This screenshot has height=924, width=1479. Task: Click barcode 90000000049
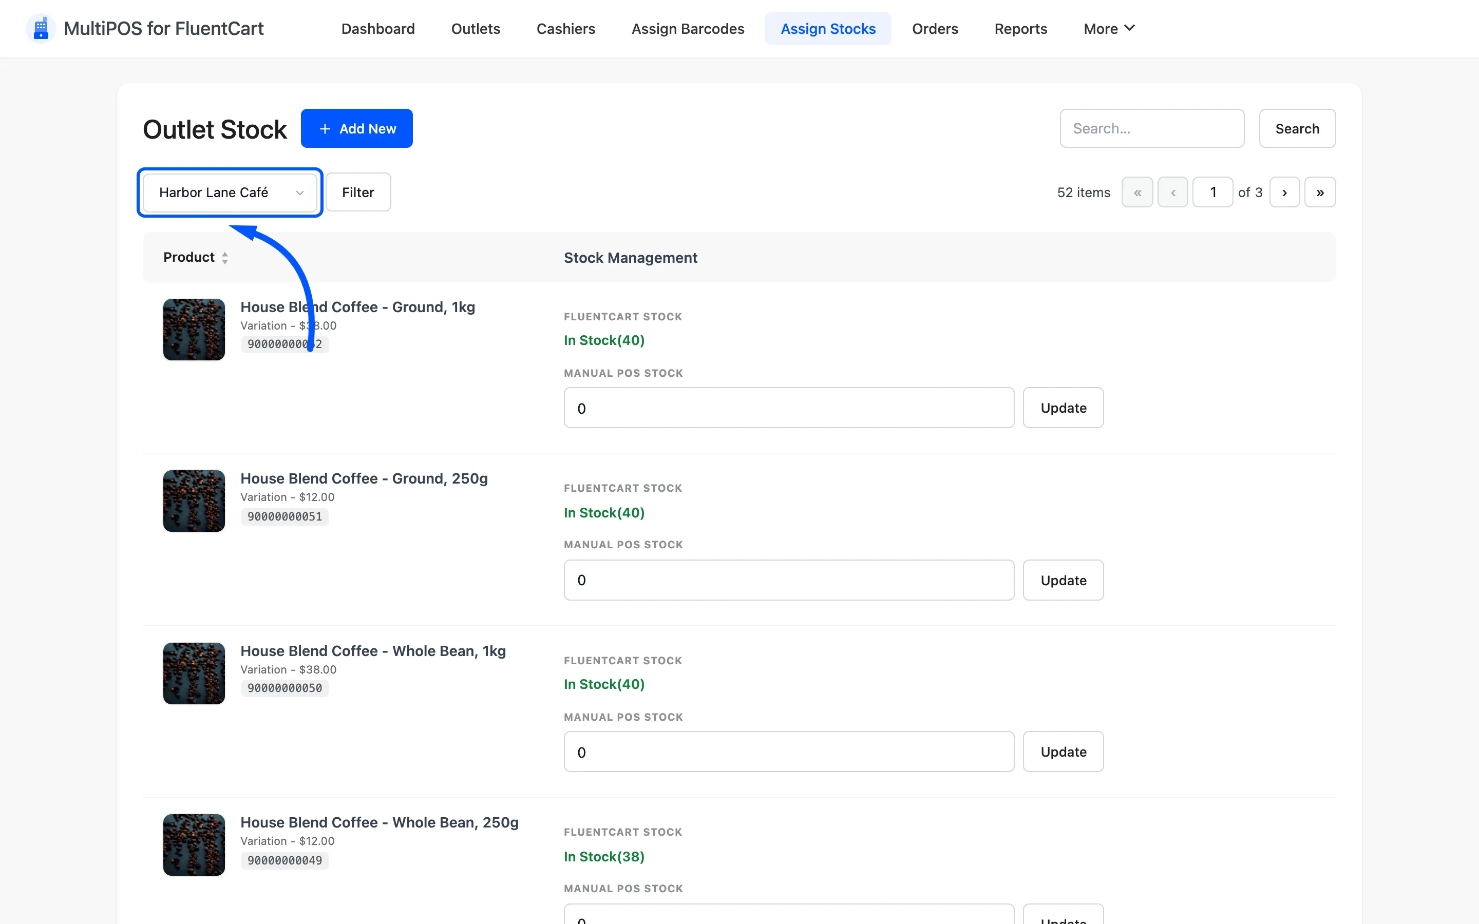[284, 860]
